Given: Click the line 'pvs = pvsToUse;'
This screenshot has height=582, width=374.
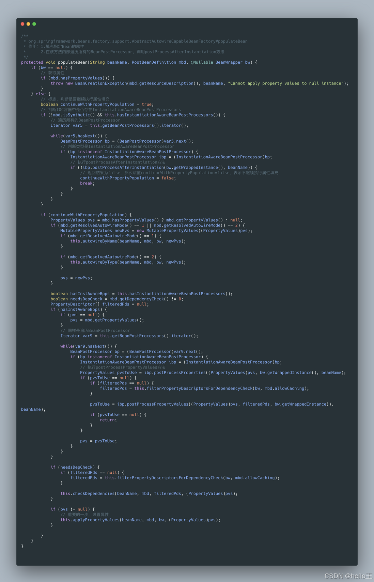Looking at the screenshot, I should pos(98,441).
